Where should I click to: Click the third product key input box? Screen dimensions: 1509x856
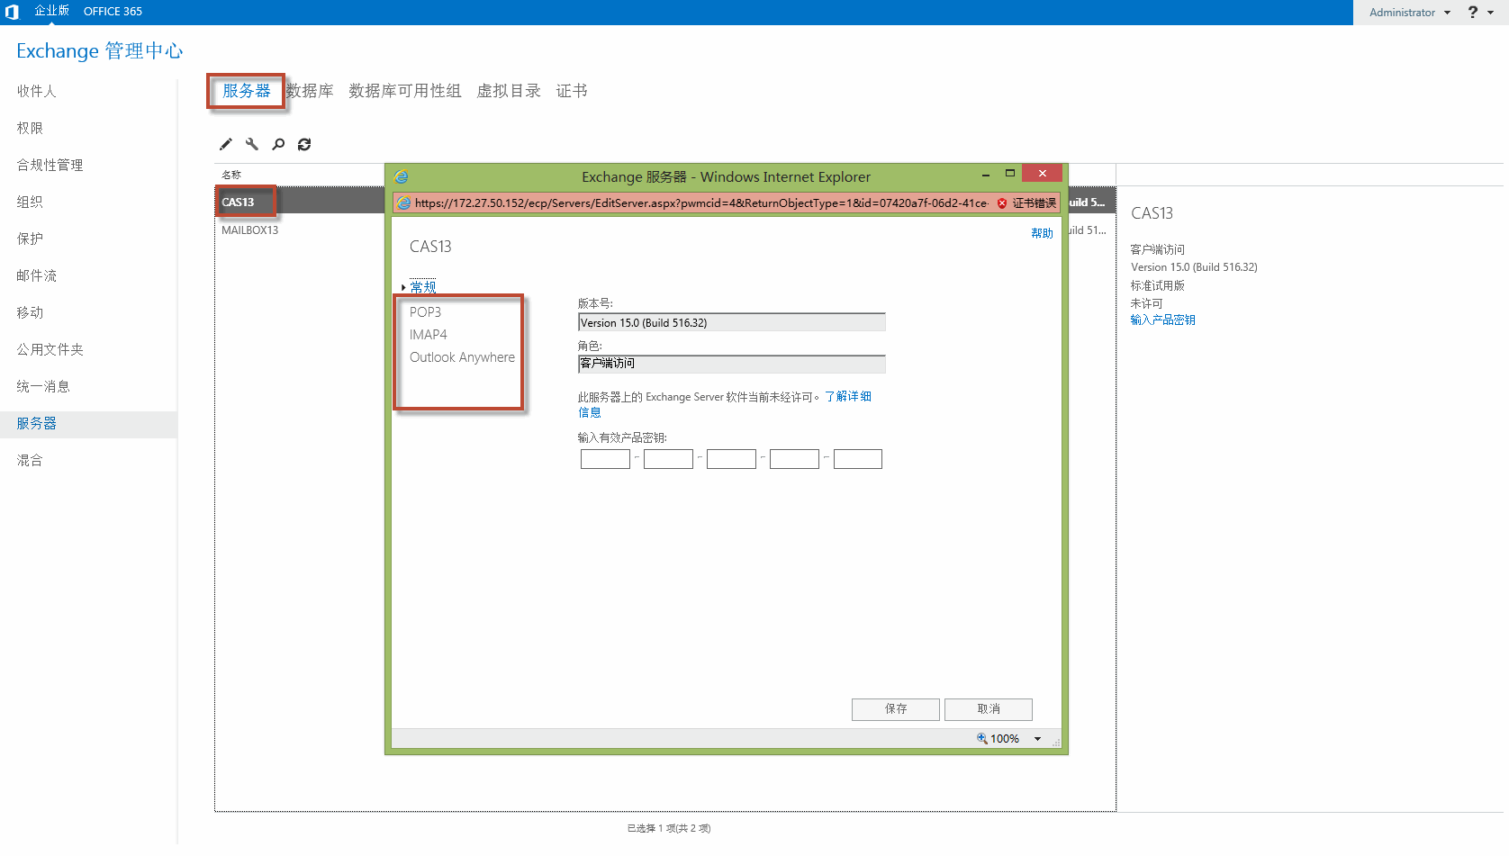(731, 459)
